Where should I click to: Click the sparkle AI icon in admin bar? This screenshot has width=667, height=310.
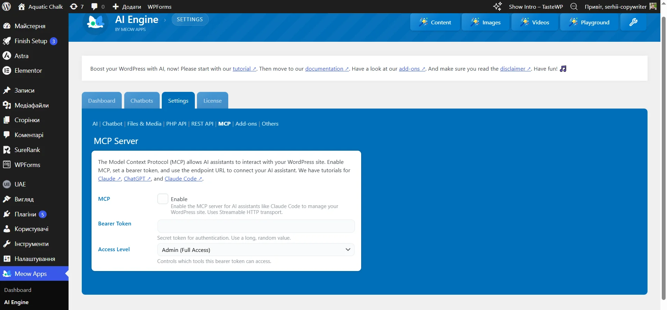click(497, 7)
